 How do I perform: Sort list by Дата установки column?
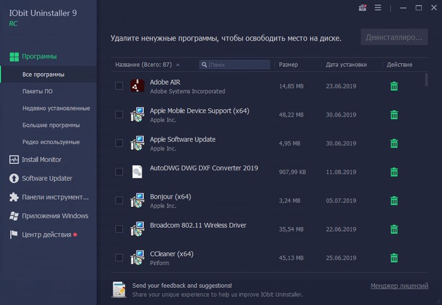(x=346, y=65)
